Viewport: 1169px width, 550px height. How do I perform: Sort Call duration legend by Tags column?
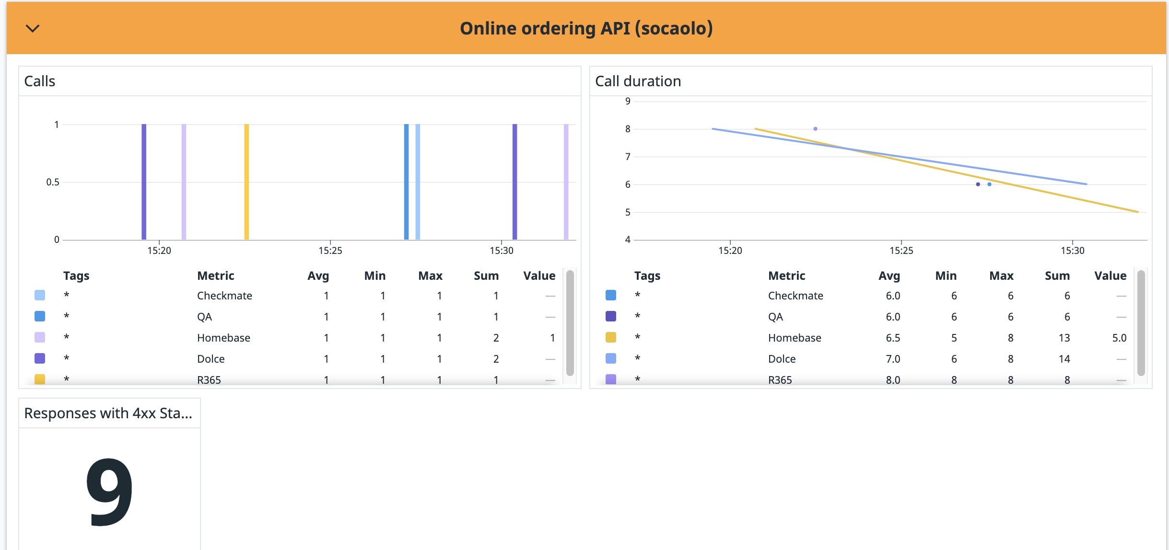click(x=647, y=276)
